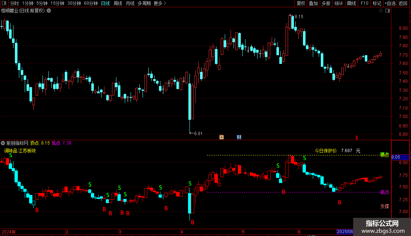This screenshot has width=411, height=236.
Task: Click the 支撑 support label
Action: [384, 207]
